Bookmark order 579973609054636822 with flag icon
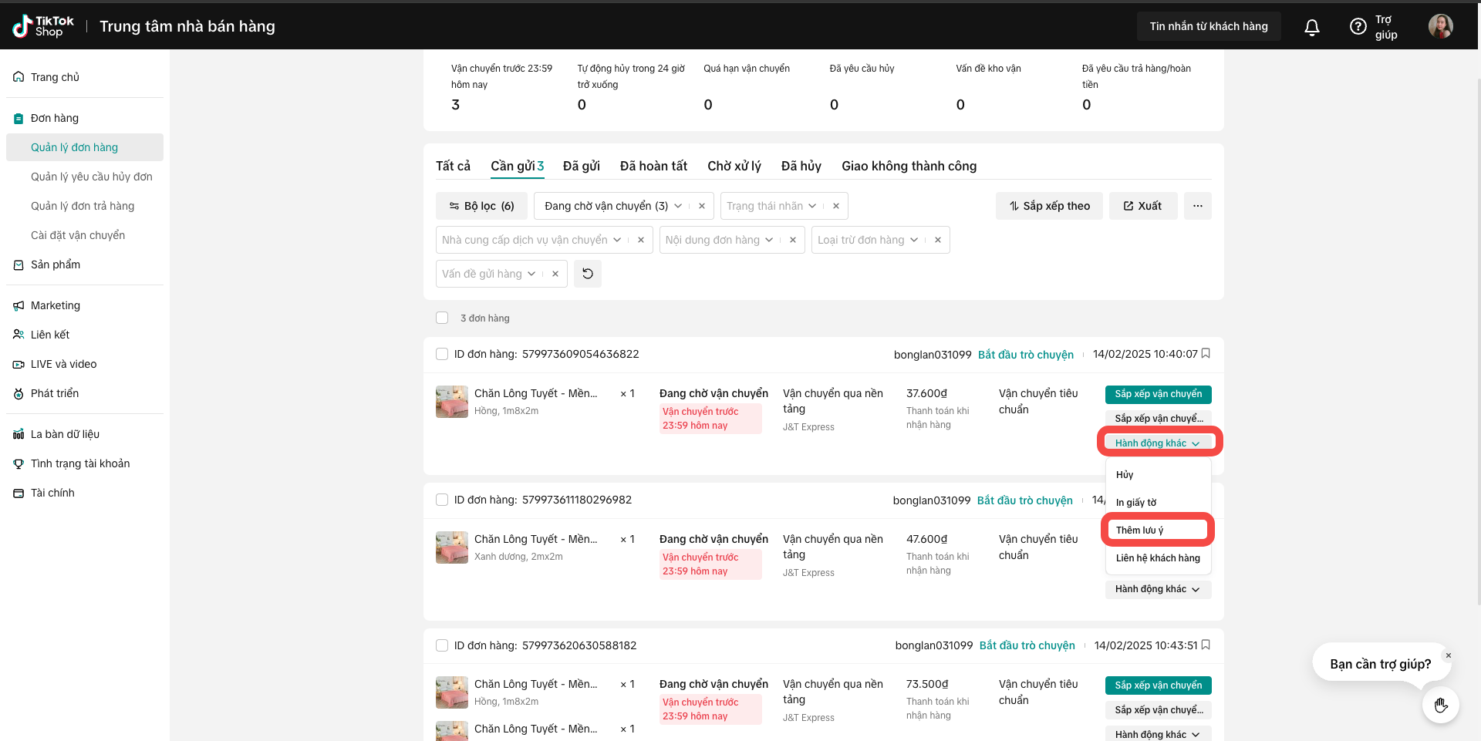This screenshot has width=1481, height=741. 1206,353
